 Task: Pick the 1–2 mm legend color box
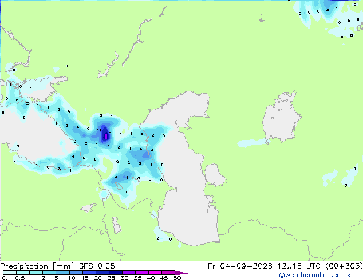[36, 273]
